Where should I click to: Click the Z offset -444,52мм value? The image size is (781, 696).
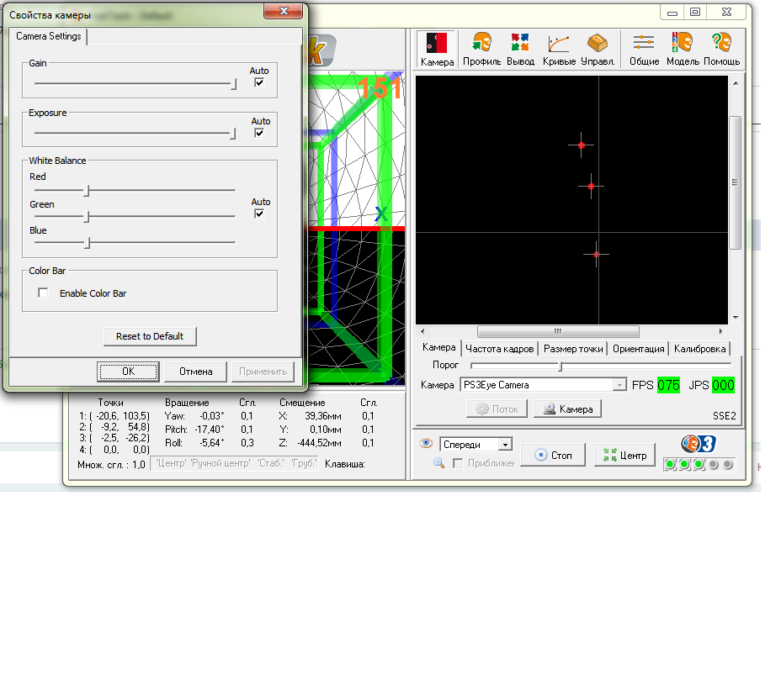[x=319, y=443]
